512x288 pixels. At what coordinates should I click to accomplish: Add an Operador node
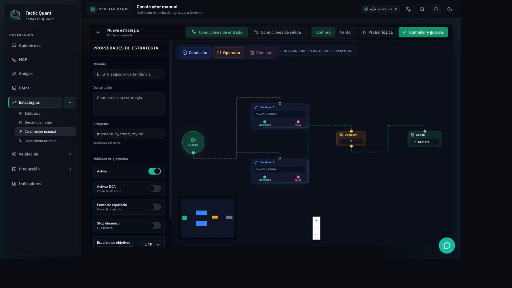coord(228,53)
